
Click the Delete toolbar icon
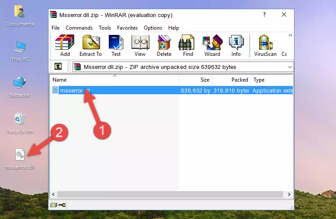(164, 45)
